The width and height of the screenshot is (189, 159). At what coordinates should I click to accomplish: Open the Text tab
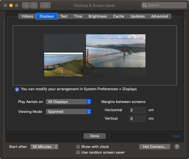[x=64, y=16]
